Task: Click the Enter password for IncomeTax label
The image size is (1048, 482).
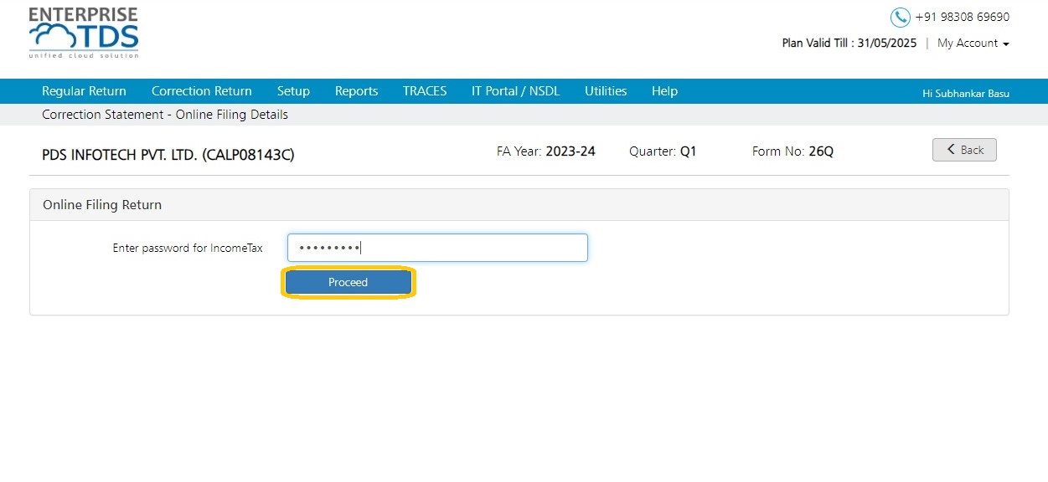Action: click(188, 249)
